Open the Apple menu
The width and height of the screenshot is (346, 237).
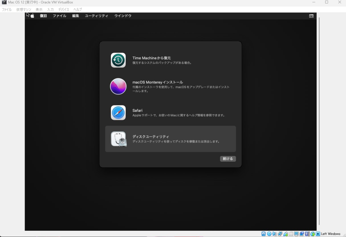tap(32, 16)
